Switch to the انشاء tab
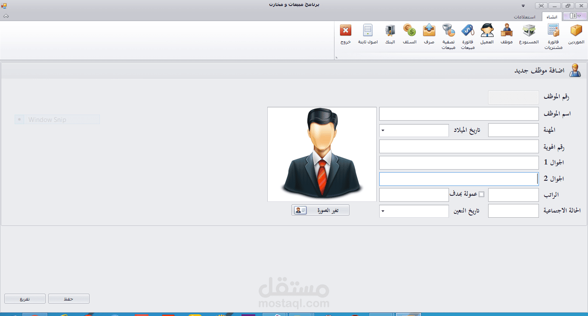The height and width of the screenshot is (316, 588). click(x=552, y=17)
